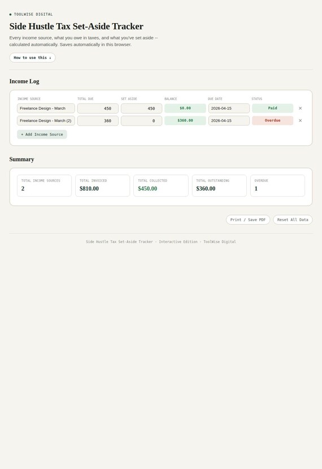Select the $0.00 balance cell

click(x=185, y=108)
